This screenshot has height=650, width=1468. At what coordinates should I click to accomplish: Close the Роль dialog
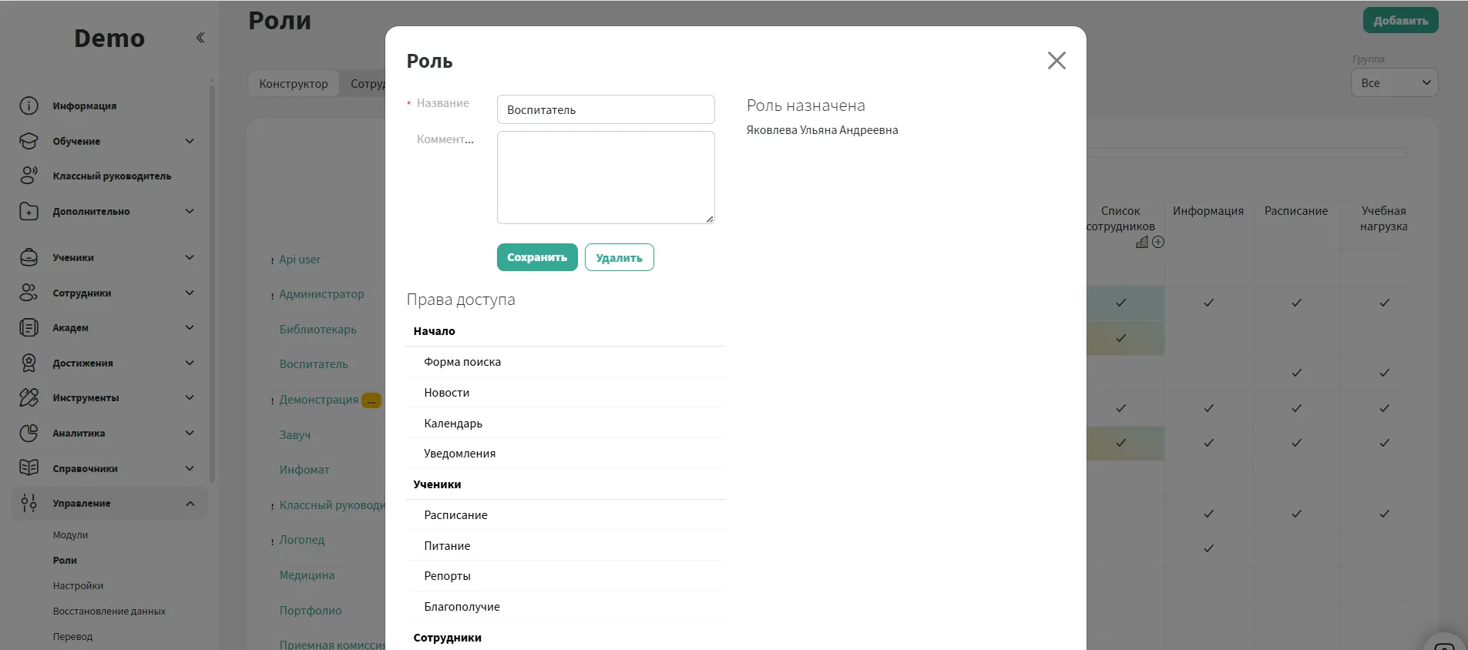click(1056, 61)
